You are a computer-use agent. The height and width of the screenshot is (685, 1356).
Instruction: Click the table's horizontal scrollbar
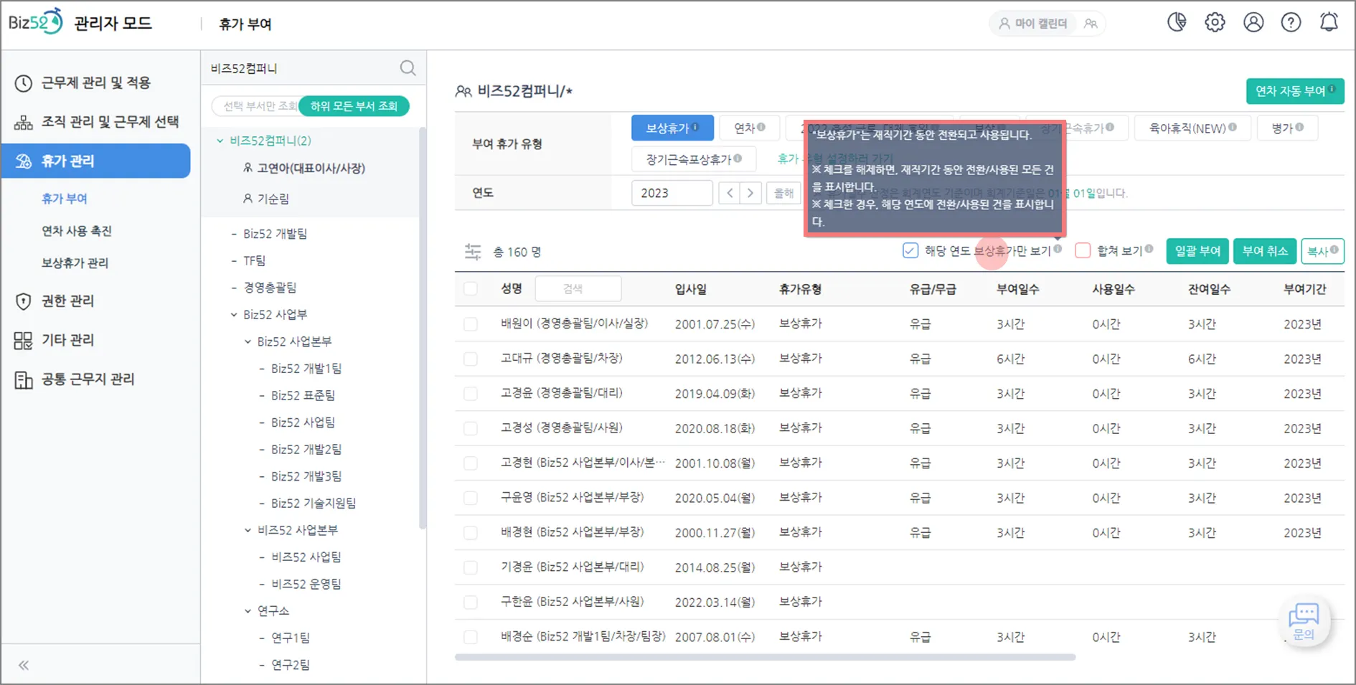(x=765, y=657)
